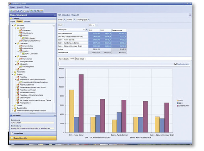Click the blue export toolbar icon
The width and height of the screenshot is (204, 151).
point(35,11)
